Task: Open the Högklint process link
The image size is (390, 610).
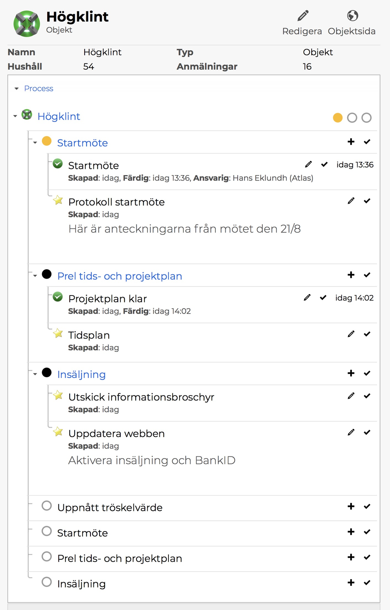Action: tap(58, 117)
